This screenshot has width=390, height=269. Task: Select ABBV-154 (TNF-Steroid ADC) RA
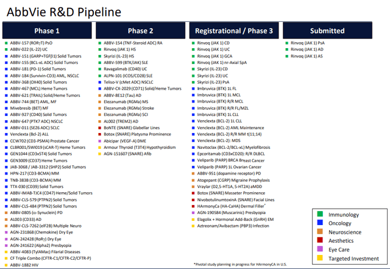(x=133, y=43)
